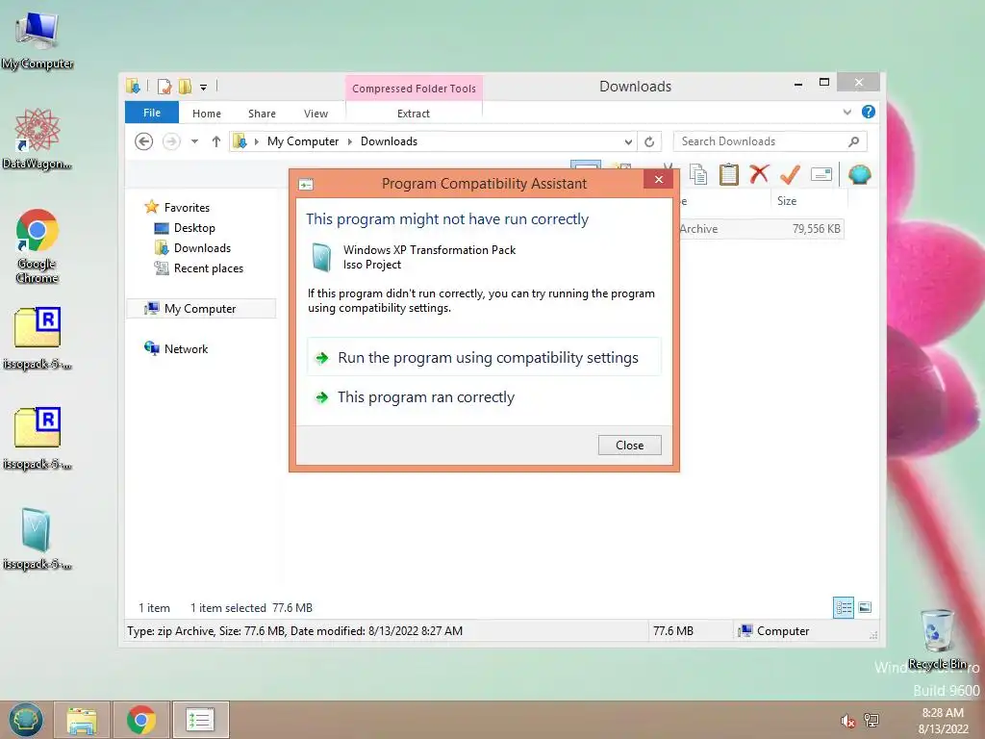Click the red X Delete icon
Screen dimensions: 985x739
759,174
